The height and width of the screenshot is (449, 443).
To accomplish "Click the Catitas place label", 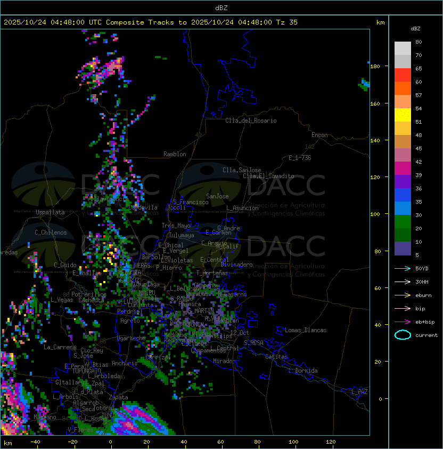I will click(x=276, y=357).
